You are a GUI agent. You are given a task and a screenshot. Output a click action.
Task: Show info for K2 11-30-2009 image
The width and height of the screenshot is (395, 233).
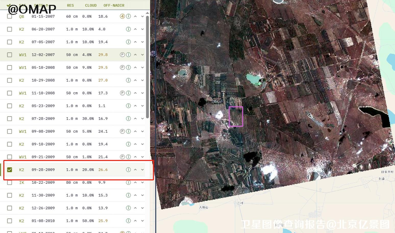[128, 195]
